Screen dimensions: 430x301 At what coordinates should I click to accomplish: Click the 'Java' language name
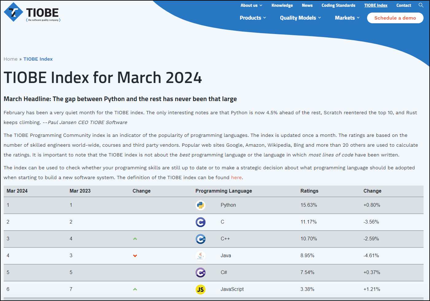coord(226,255)
